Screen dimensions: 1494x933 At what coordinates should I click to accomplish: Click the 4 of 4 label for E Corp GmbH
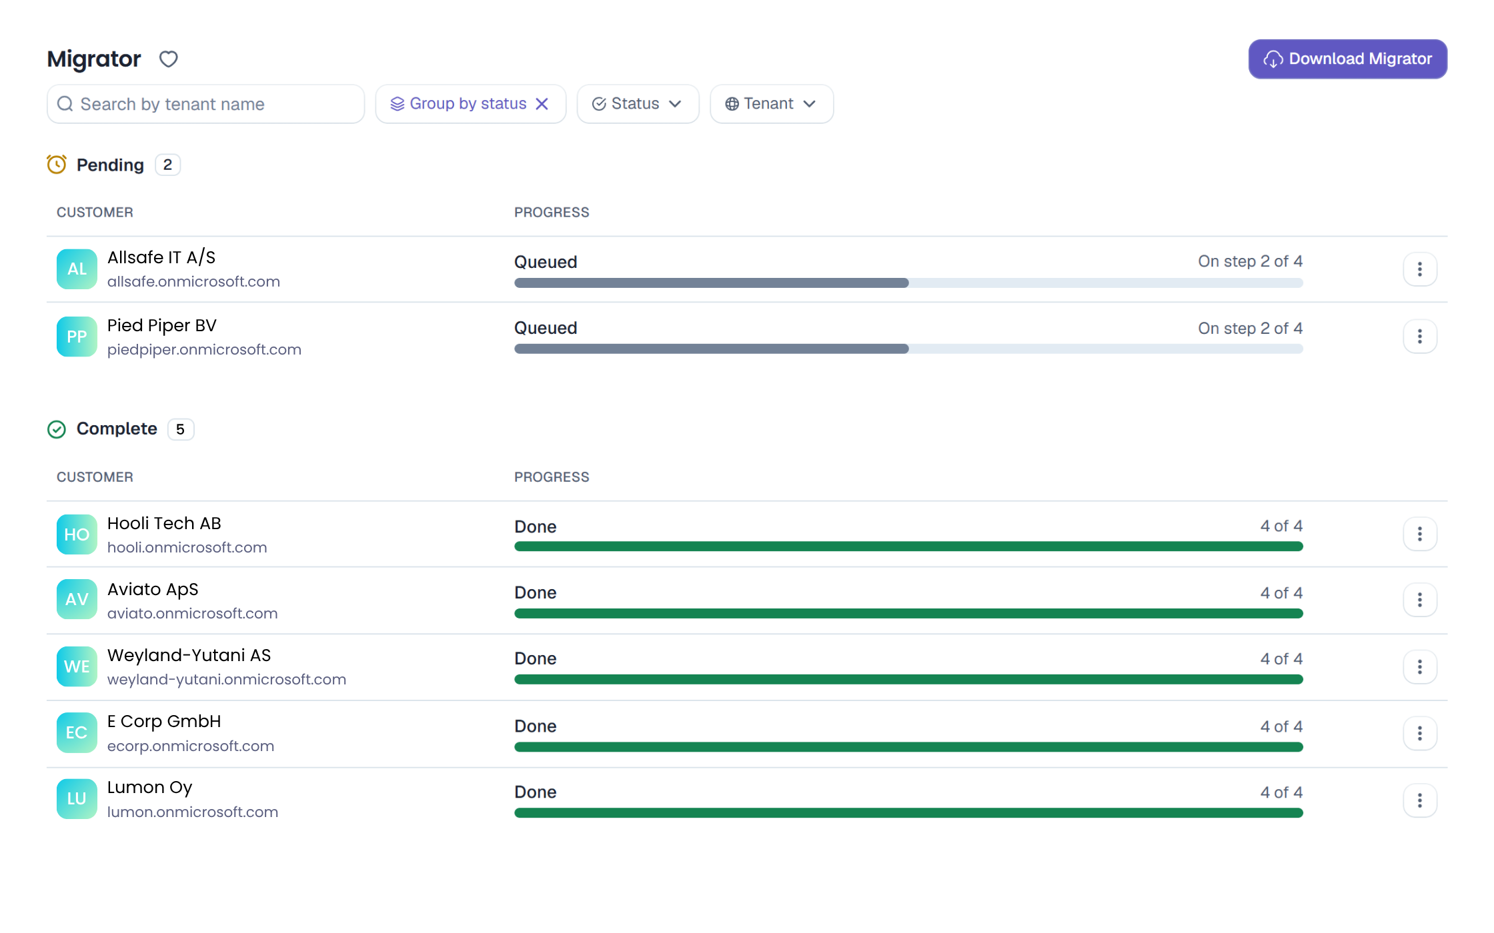pyautogui.click(x=1281, y=726)
